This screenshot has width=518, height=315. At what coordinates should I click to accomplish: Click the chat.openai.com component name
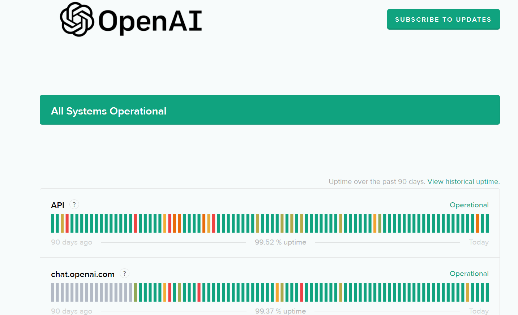tap(83, 275)
